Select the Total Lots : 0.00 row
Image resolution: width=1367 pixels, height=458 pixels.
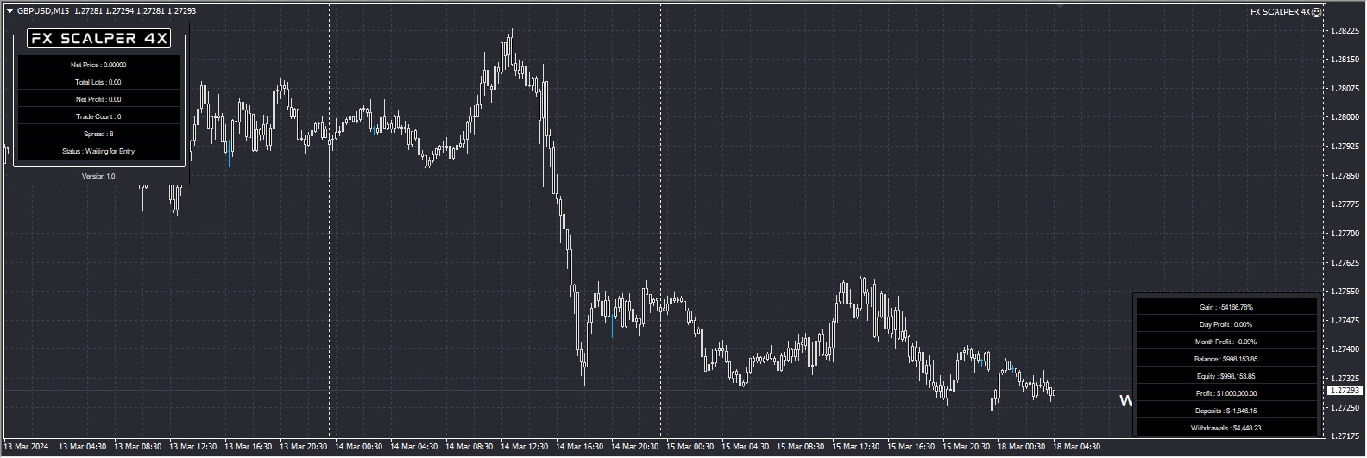[x=99, y=82]
